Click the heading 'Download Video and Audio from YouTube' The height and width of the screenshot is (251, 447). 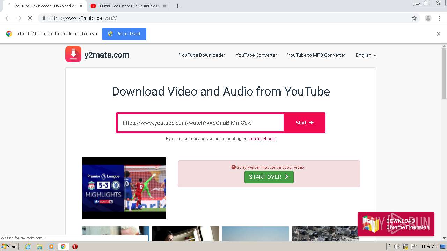tap(221, 91)
